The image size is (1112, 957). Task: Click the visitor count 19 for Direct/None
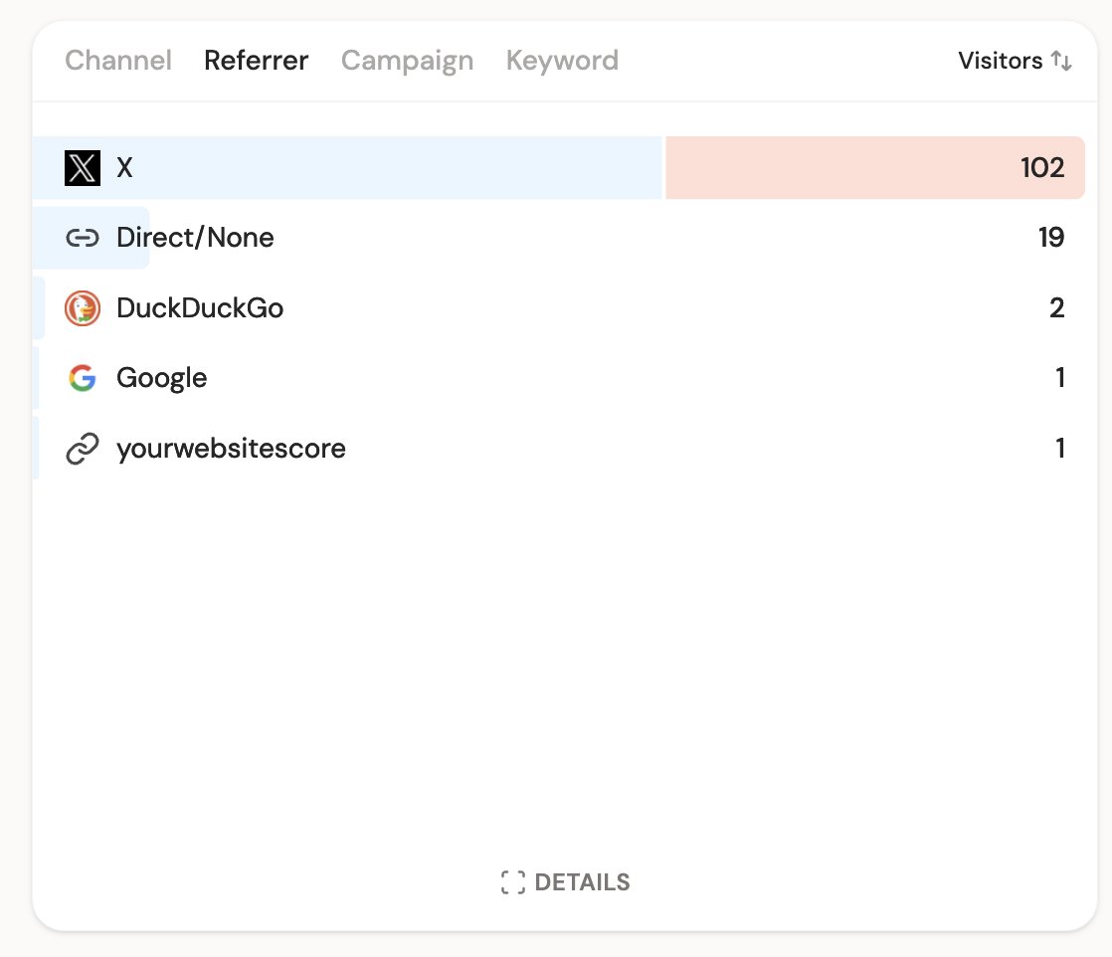[x=1053, y=238]
